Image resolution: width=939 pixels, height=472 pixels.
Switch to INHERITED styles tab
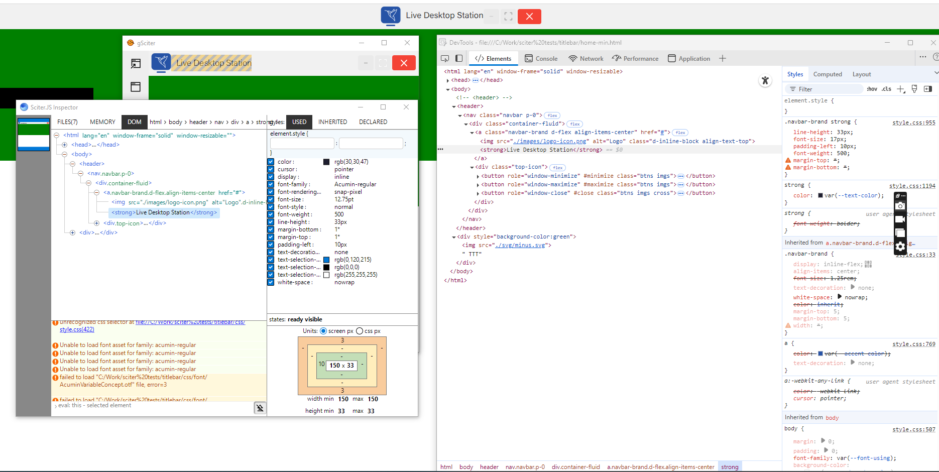[332, 122]
